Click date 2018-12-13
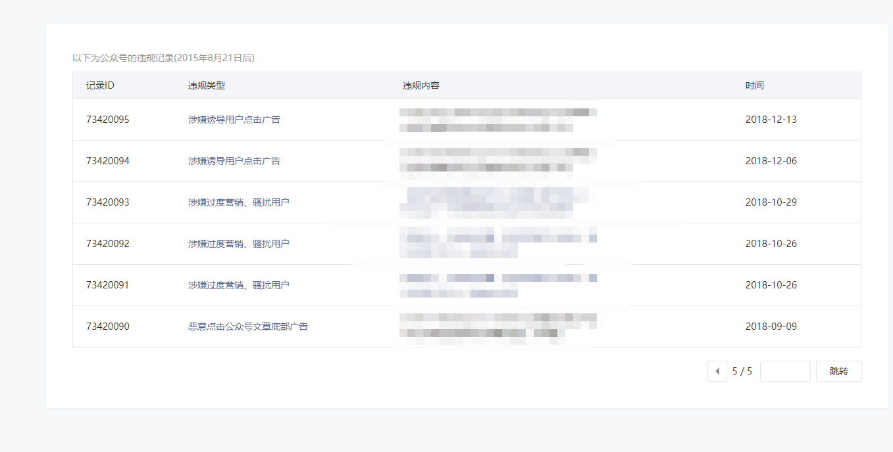The width and height of the screenshot is (893, 452). [771, 120]
